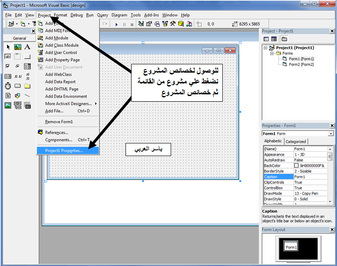Select the CheckBox control tool

(x=8, y=66)
